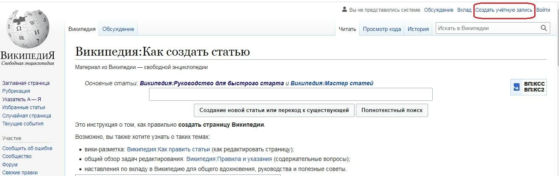
Task: Open the Обсуждение tab
Action: (118, 29)
